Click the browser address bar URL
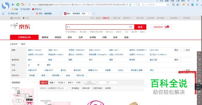202x105 pixels. click(78, 5)
